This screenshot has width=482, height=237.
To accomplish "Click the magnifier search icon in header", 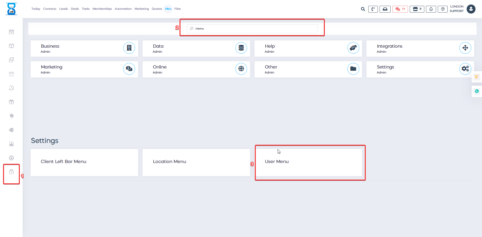I will click(363, 9).
